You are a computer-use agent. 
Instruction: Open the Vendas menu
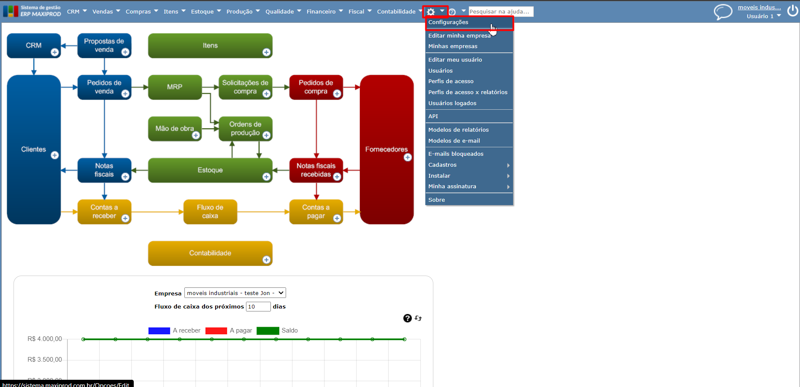106,11
